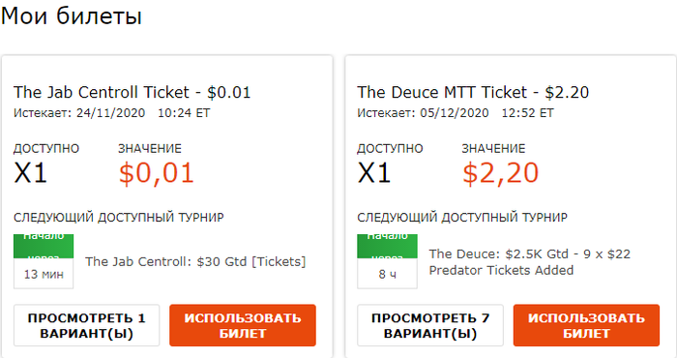Open 'Просмотреть 7 вариант(ы)' button
677x358 pixels.
pyautogui.click(x=430, y=326)
